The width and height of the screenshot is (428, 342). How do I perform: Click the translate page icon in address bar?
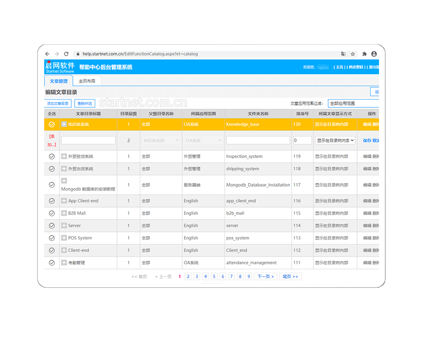click(343, 54)
